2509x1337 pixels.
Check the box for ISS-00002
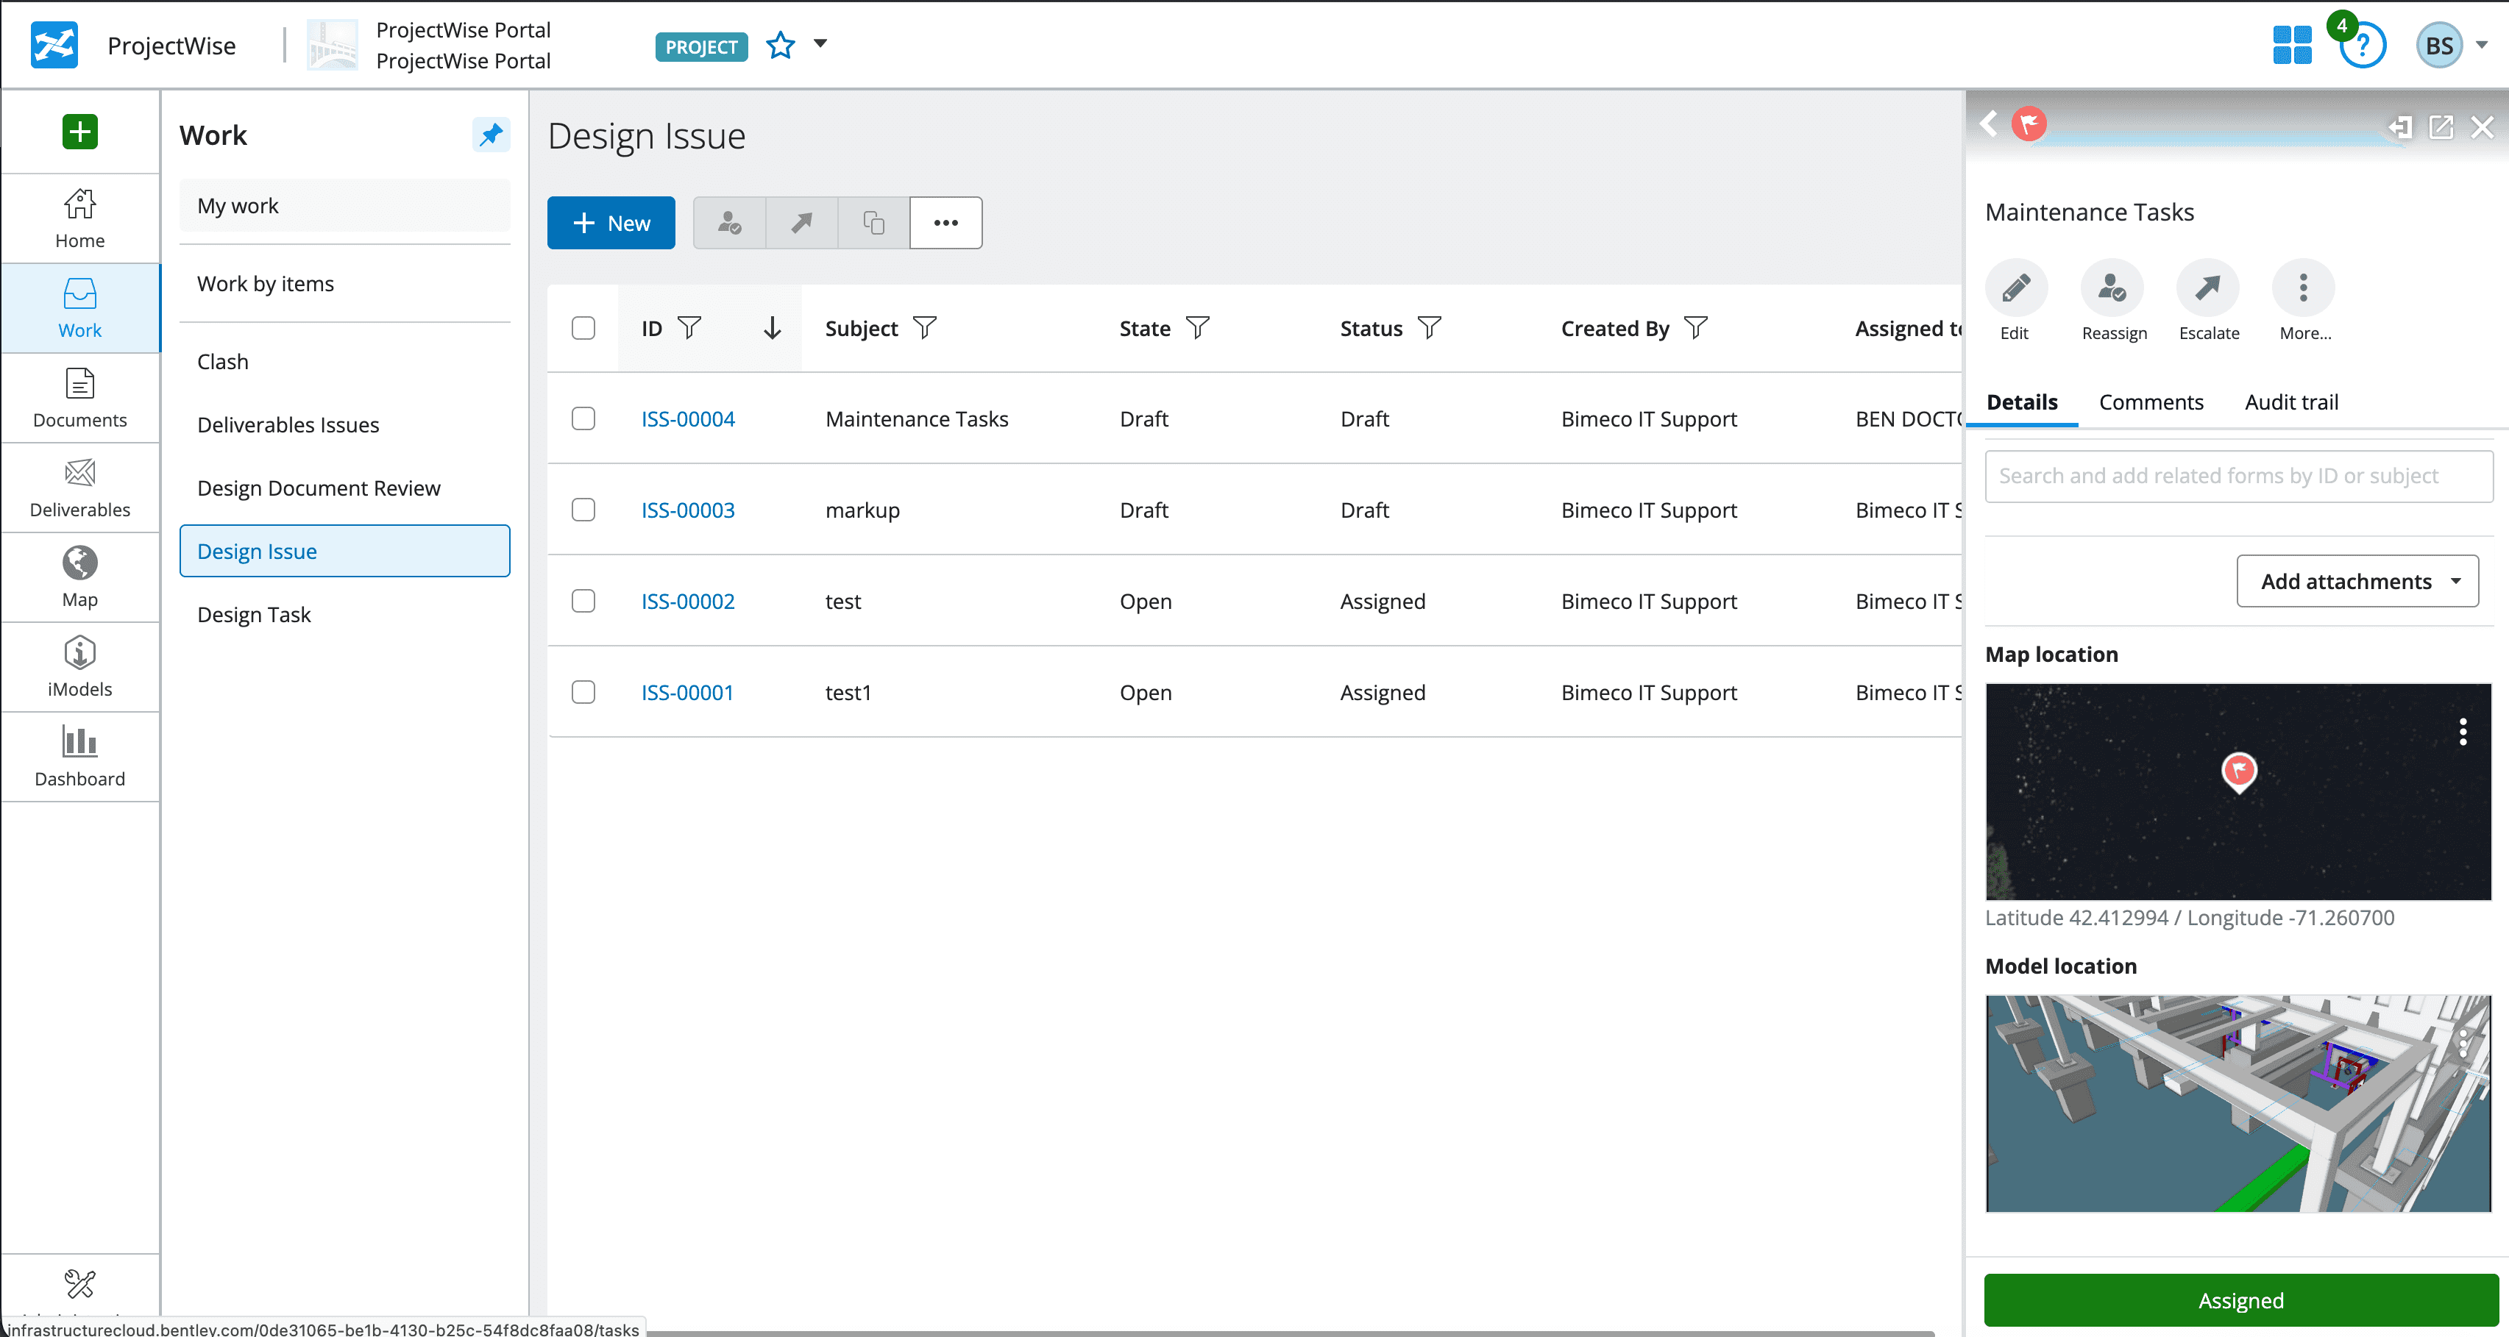click(583, 601)
